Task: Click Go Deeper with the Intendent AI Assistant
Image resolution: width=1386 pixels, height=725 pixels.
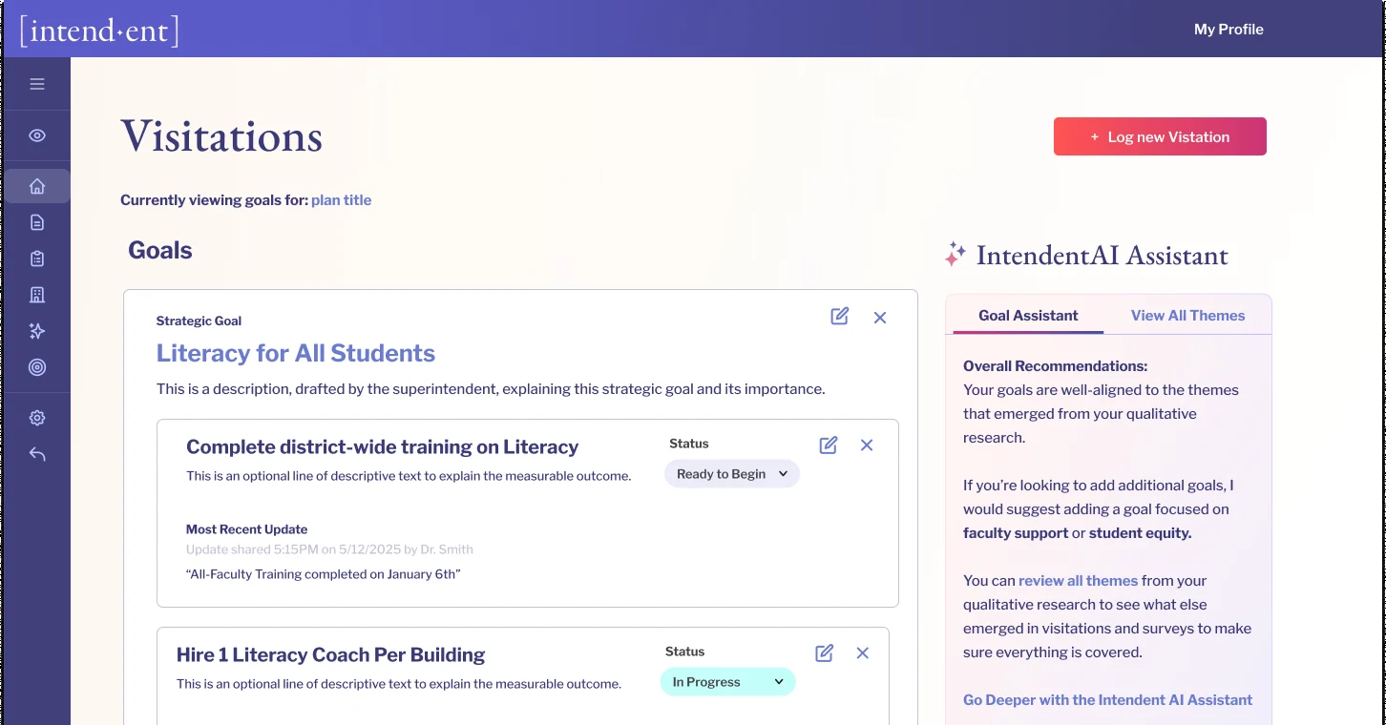Action: tap(1107, 700)
